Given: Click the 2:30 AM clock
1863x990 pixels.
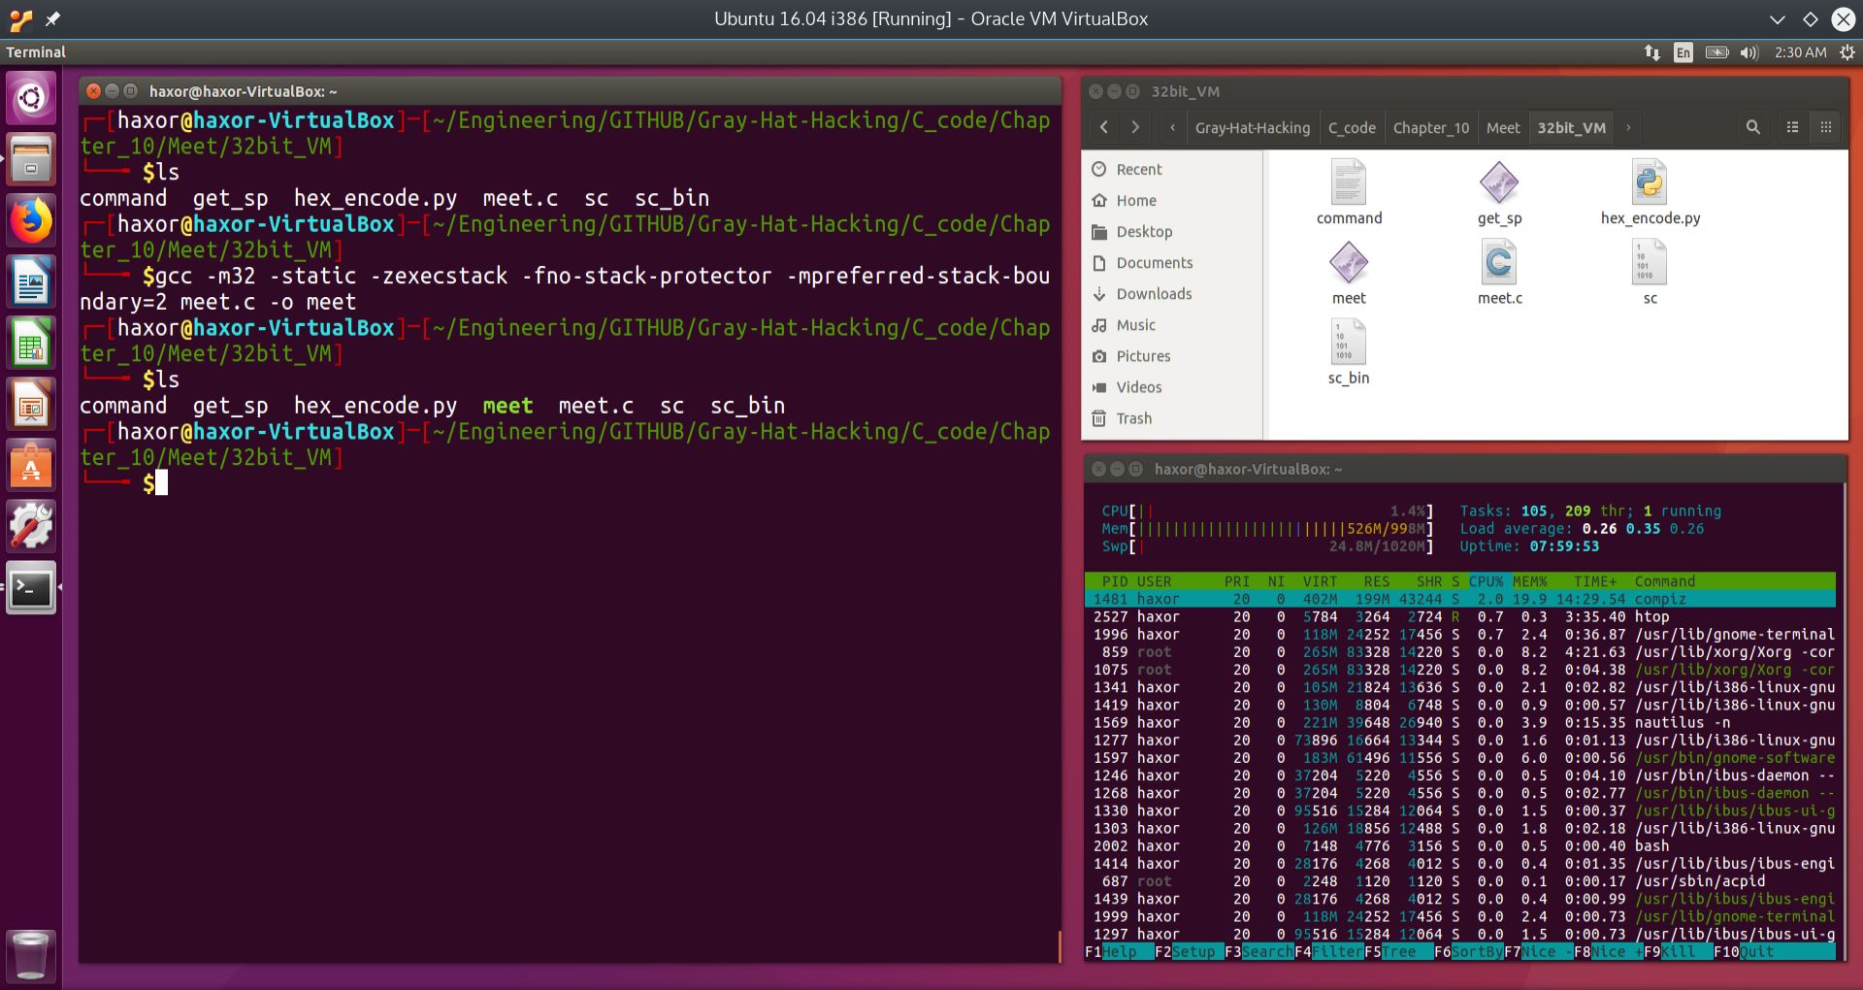Looking at the screenshot, I should 1800,52.
